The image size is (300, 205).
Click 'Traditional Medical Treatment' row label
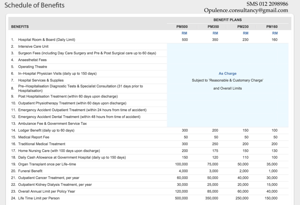(x=42, y=144)
